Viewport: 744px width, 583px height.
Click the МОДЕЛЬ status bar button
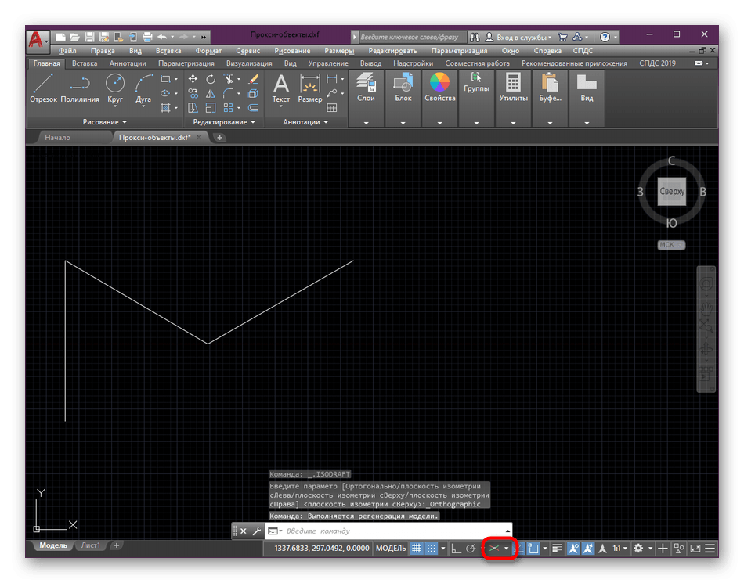pyautogui.click(x=391, y=549)
